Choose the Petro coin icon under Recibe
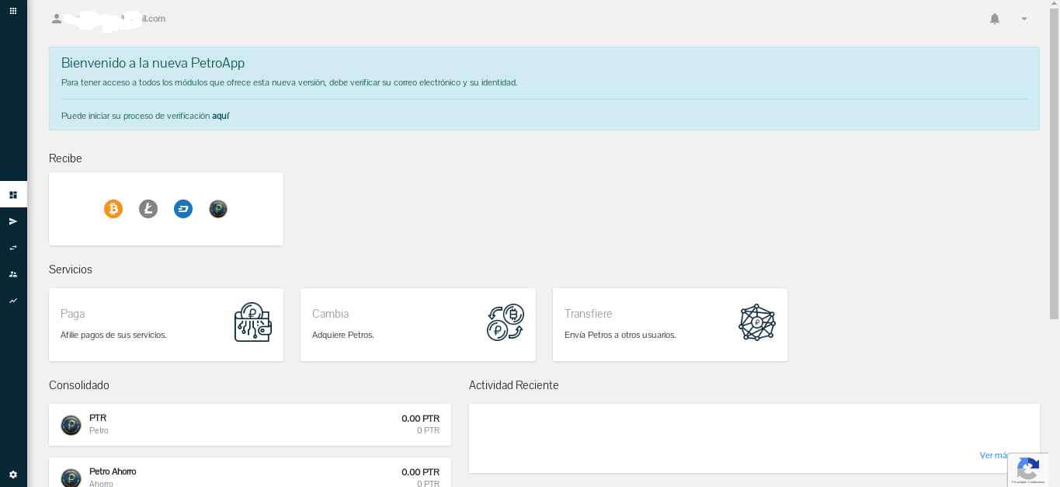 (x=218, y=209)
